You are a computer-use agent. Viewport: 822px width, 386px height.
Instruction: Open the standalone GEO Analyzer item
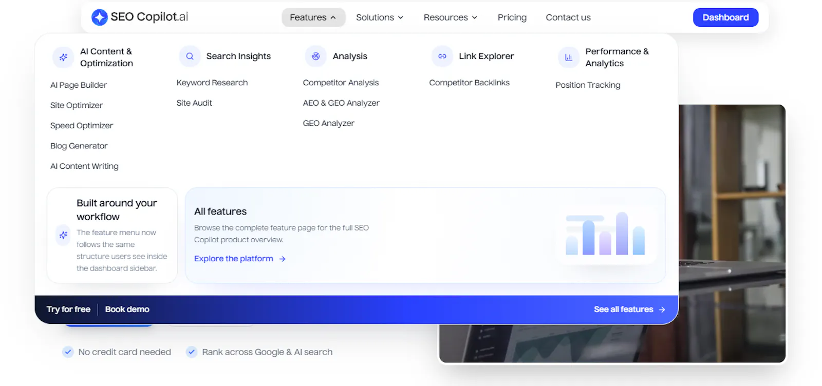329,123
